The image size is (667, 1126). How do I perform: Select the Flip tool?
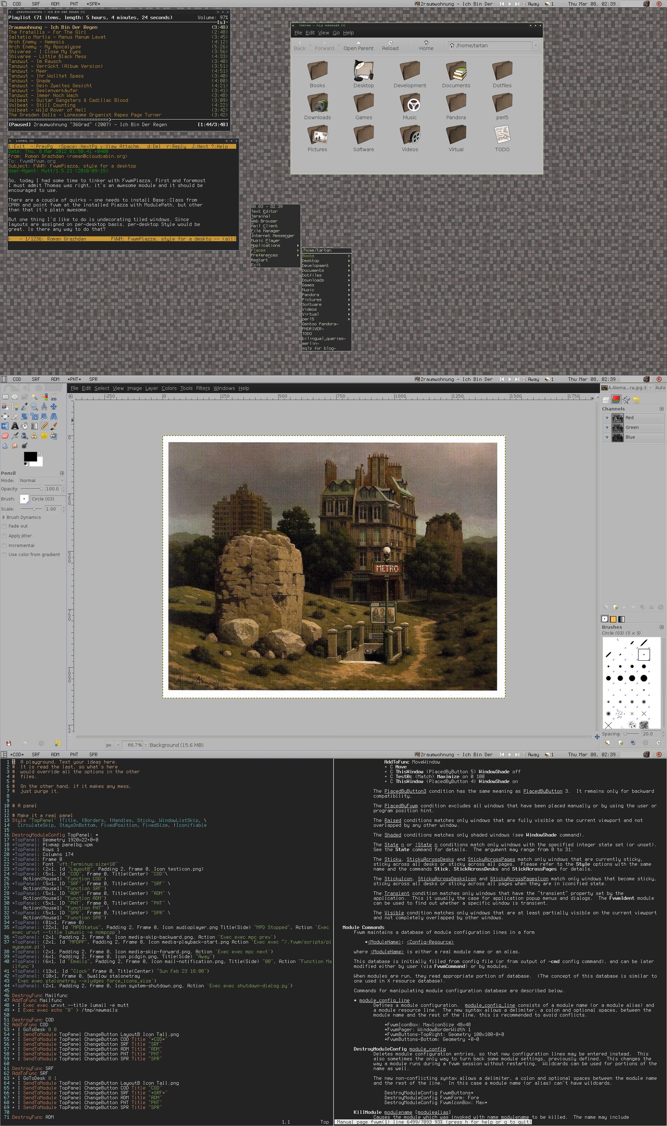click(x=5, y=426)
